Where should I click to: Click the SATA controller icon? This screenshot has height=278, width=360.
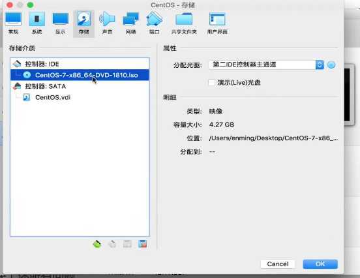[17, 86]
